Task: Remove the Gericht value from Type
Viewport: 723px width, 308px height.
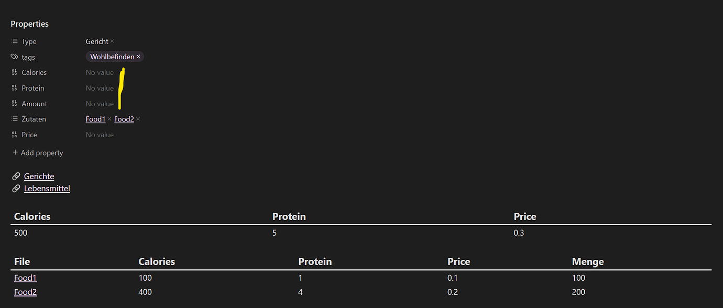Action: click(112, 41)
